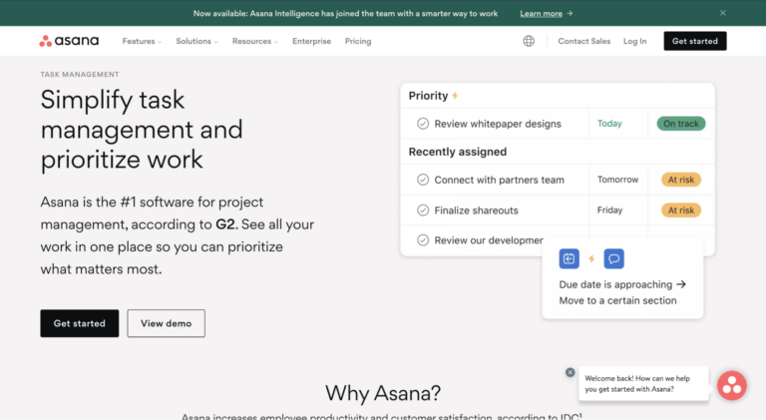Mark Connect with partners team complete
This screenshot has height=420, width=766.
423,181
